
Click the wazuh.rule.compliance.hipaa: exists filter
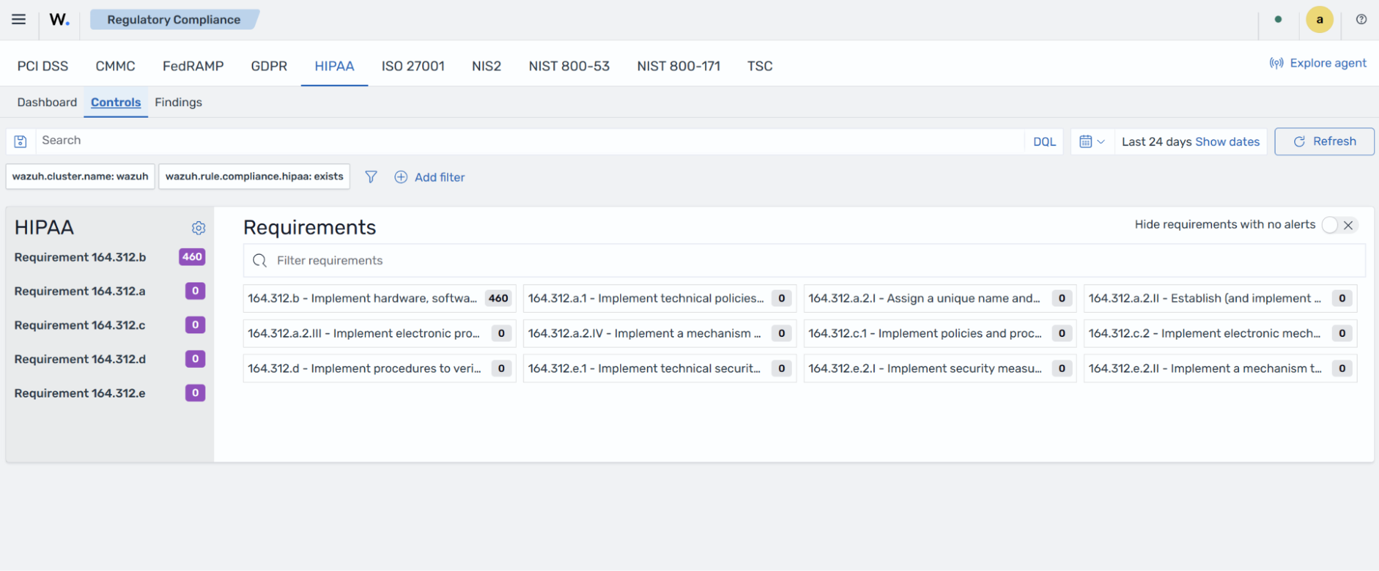click(254, 176)
